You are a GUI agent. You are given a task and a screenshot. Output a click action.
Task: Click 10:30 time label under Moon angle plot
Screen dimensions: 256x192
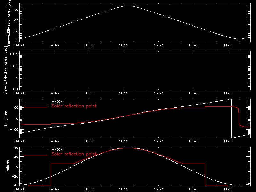(158, 93)
